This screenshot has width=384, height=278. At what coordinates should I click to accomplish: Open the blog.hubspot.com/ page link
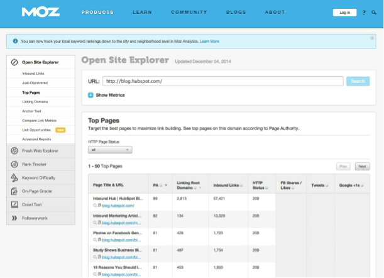pos(118,206)
